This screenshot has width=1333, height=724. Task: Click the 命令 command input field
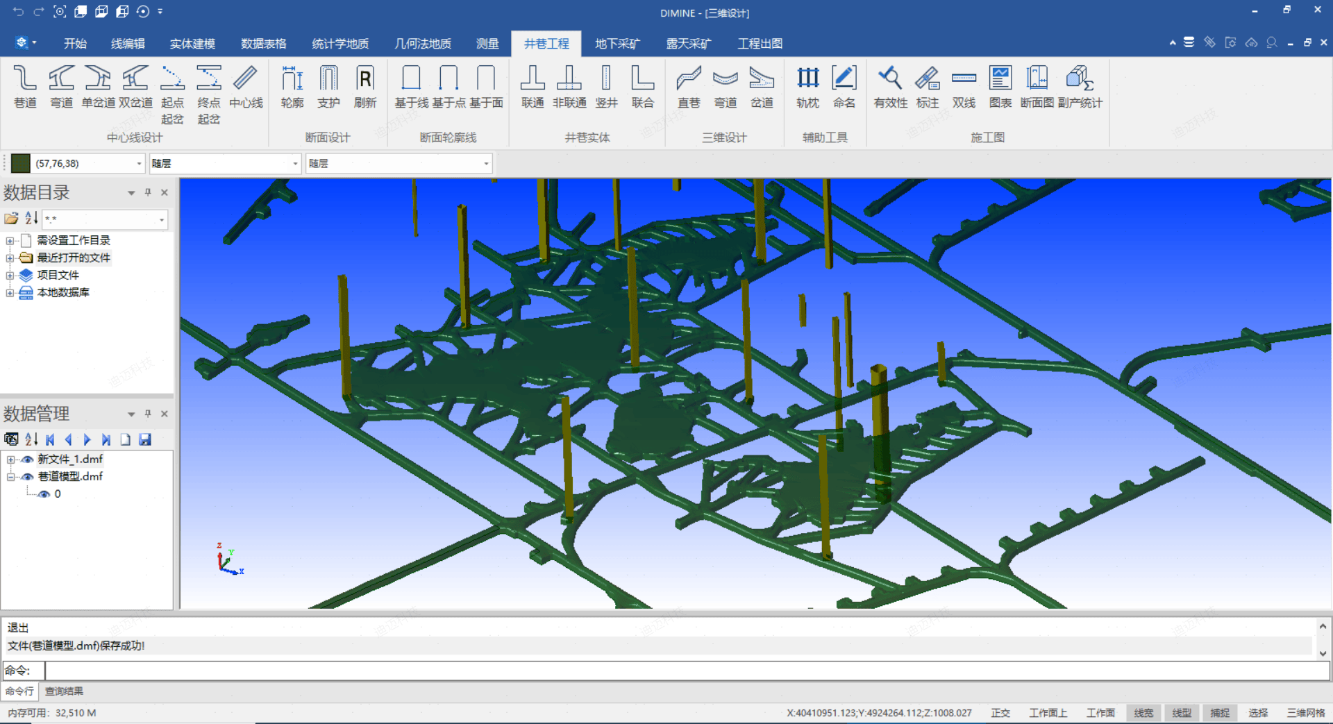tap(687, 671)
